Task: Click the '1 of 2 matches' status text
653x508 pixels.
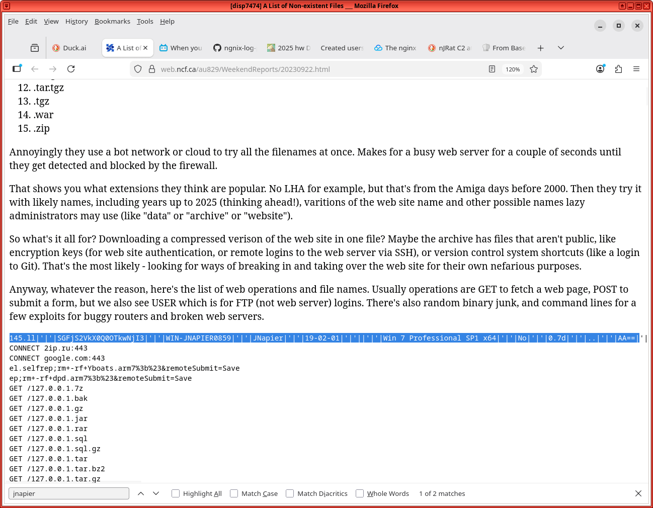Action: click(x=442, y=493)
